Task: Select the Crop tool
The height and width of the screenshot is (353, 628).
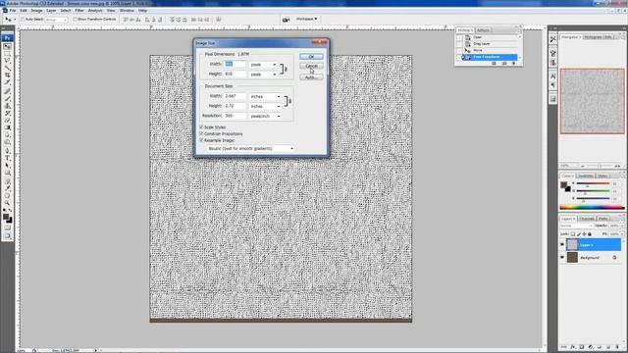Action: click(7, 75)
